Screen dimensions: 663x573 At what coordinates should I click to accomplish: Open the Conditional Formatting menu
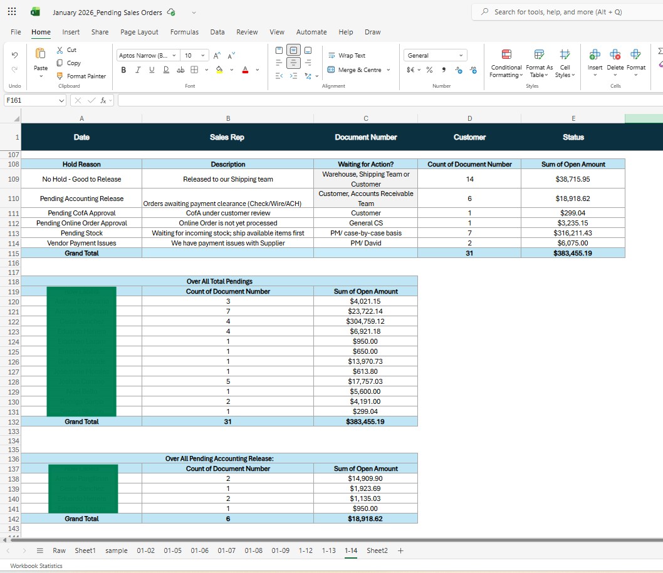(x=506, y=63)
